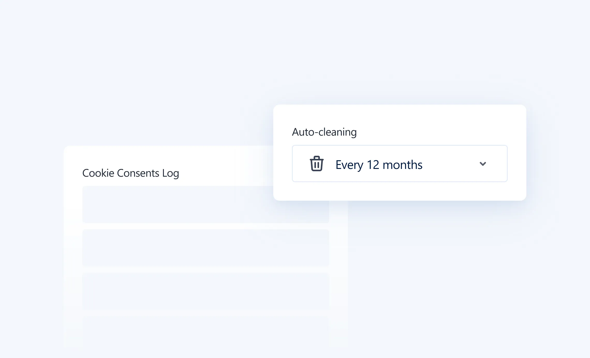
Task: Click the word Every in the selector
Action: [349, 165]
